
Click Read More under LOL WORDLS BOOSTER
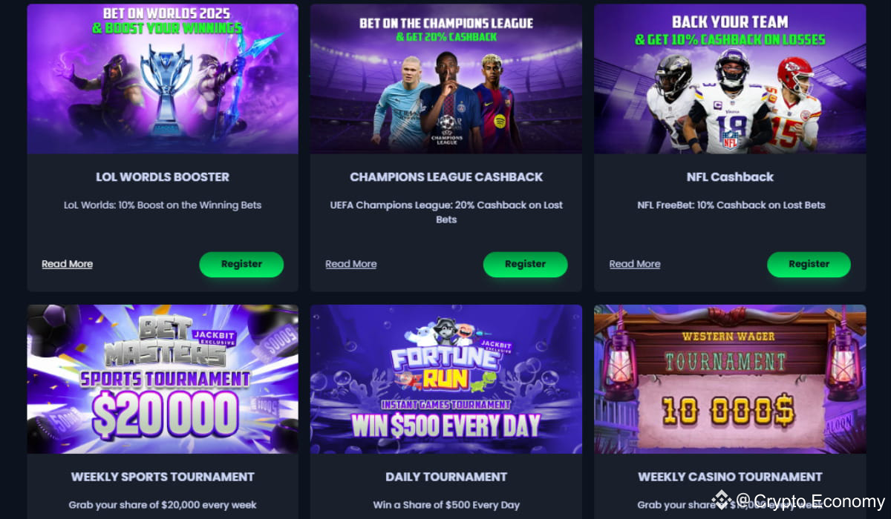point(67,264)
